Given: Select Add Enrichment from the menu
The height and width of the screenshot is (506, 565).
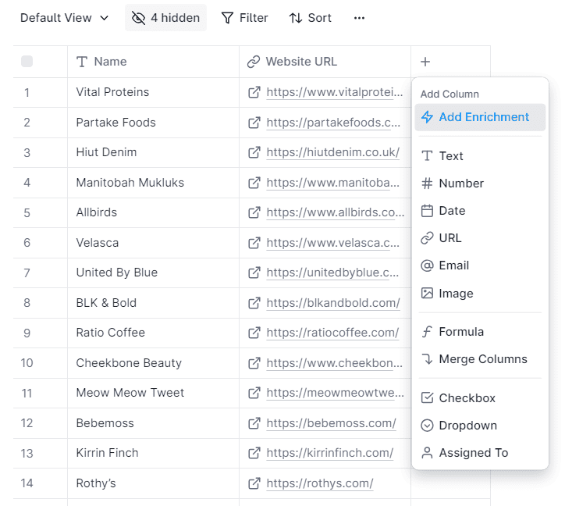Looking at the screenshot, I should click(480, 117).
